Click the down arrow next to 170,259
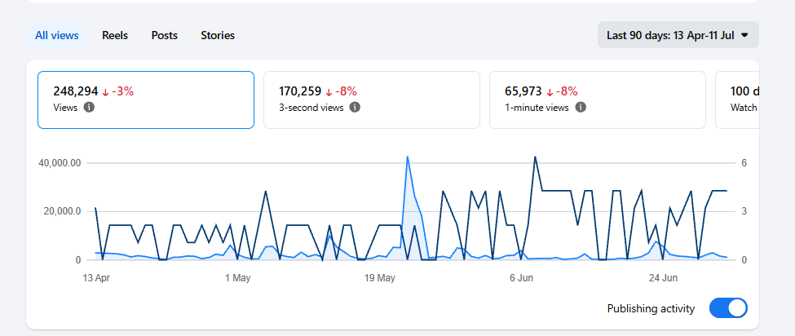 click(329, 92)
